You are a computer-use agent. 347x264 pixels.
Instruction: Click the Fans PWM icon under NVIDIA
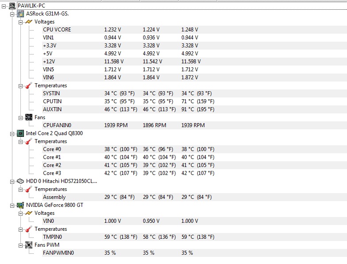point(29,245)
